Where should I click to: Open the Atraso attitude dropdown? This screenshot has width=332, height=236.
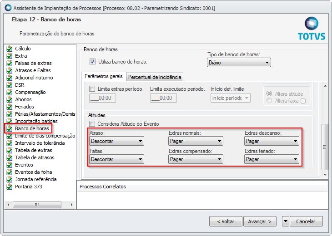click(117, 141)
